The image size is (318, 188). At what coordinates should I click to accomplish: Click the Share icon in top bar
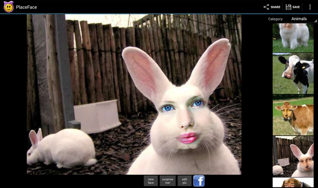coord(266,7)
